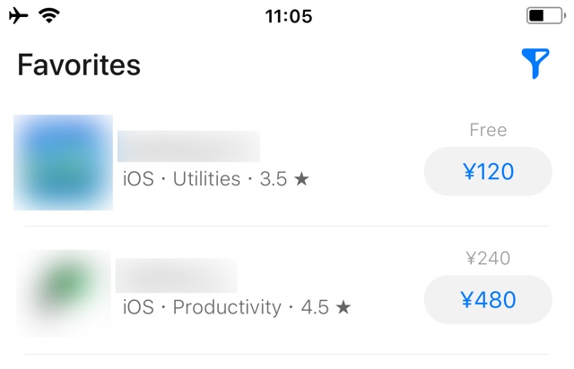Tap the 4.5 rating number
The width and height of the screenshot is (574, 369).
(315, 307)
